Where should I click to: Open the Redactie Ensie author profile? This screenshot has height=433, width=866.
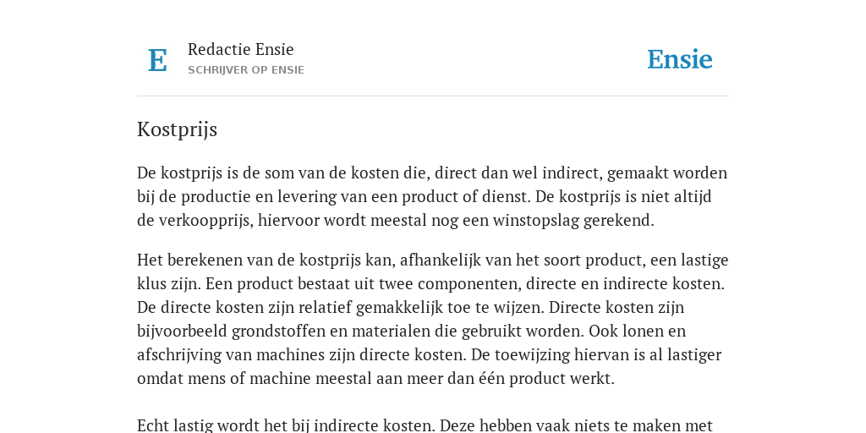[241, 49]
